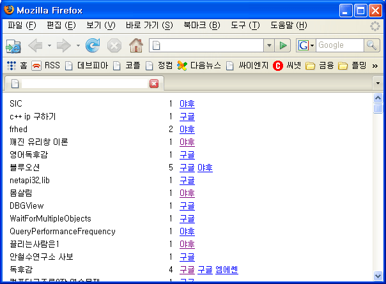Screen dimensions: 386x284
Task: Click the 야후 link beside SIC
Action: point(187,103)
